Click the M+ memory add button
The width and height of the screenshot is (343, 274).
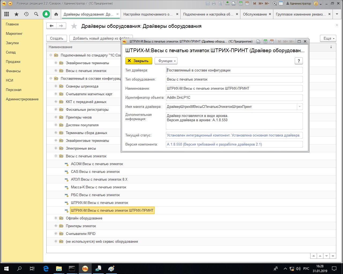[261, 3]
